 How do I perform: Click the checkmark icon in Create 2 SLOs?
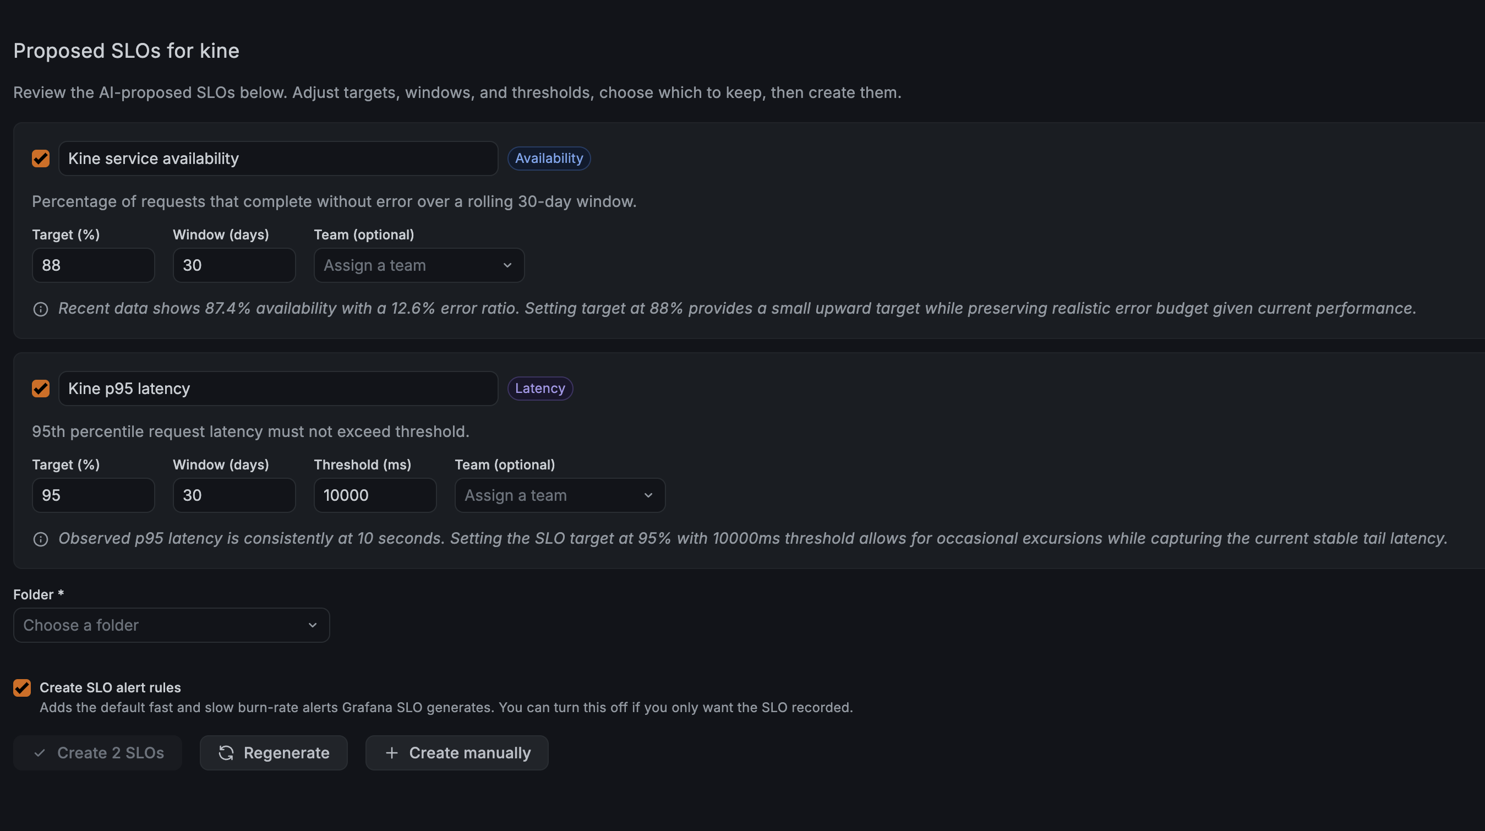click(x=39, y=753)
